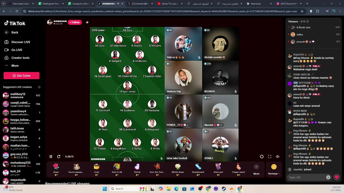Send Rose gift
The image size is (344, 193).
point(56,169)
